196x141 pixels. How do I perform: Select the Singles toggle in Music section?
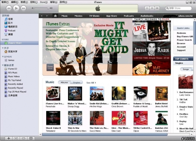[77, 82]
